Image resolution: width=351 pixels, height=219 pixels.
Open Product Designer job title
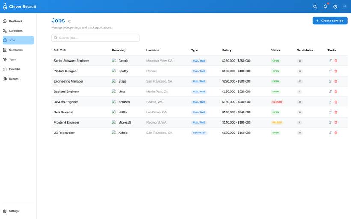[65, 71]
